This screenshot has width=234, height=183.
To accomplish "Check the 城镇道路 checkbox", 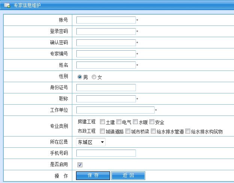I will [x=102, y=131].
